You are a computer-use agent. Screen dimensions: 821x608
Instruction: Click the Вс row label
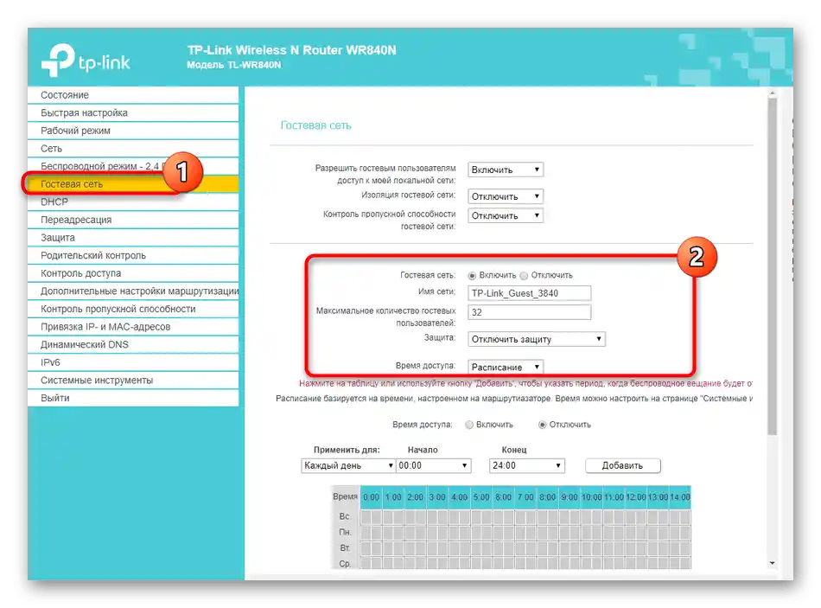[344, 516]
